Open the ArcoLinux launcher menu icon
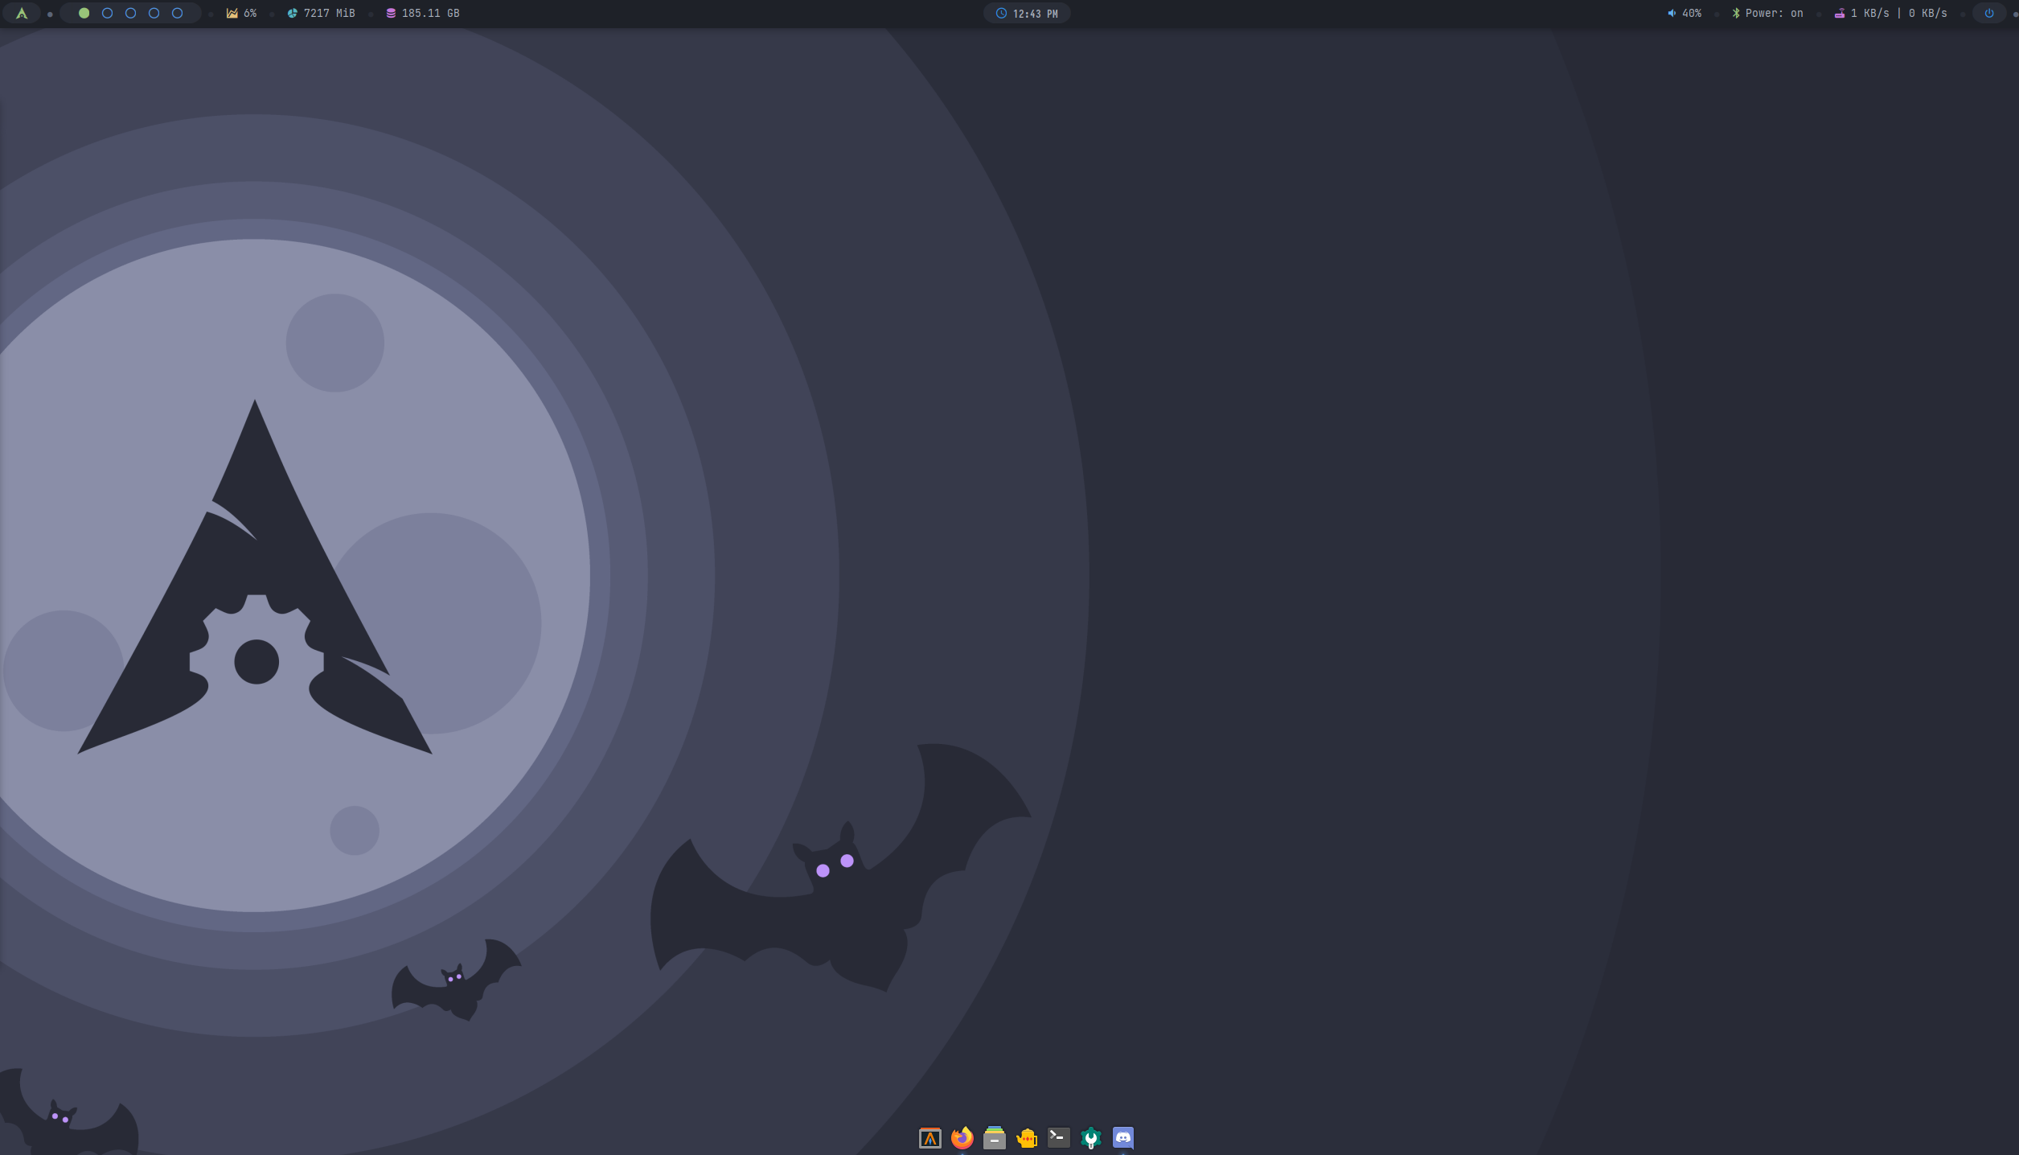This screenshot has width=2019, height=1155. (x=22, y=14)
